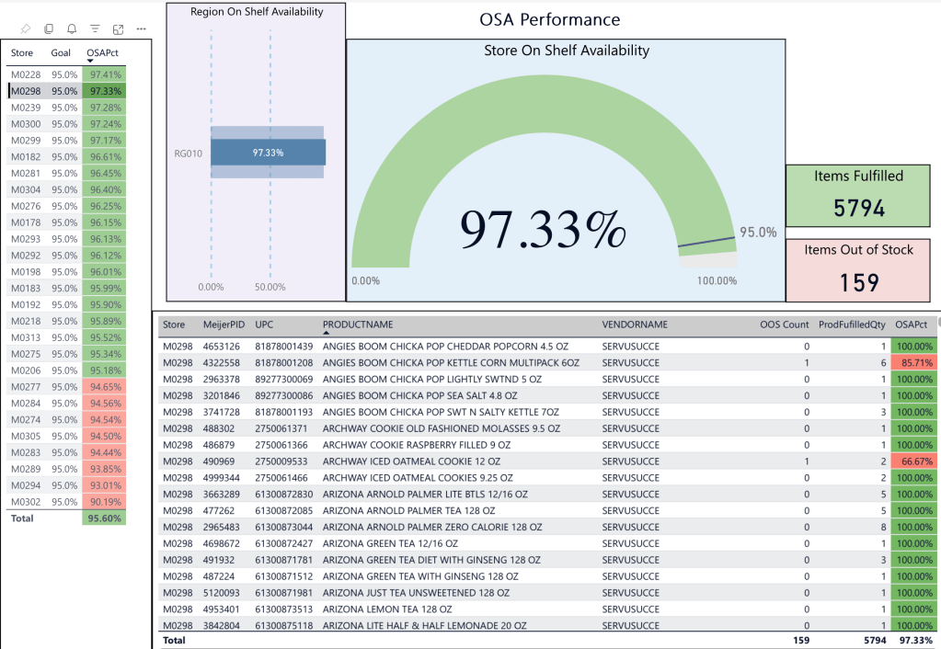Toggle sort arrow under OSAPct header

click(x=89, y=62)
